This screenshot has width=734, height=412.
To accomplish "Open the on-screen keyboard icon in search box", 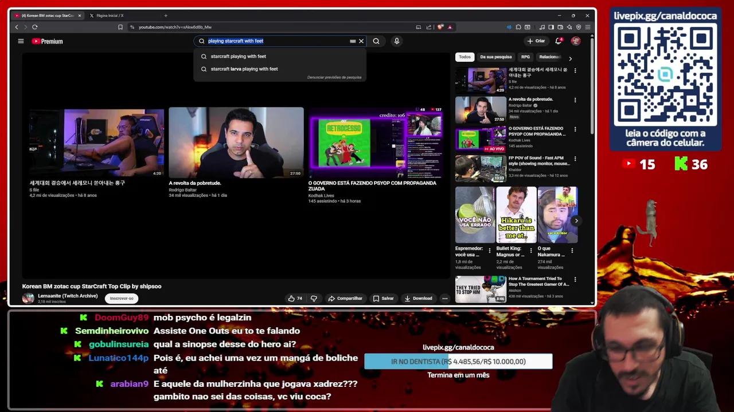I will coord(353,41).
